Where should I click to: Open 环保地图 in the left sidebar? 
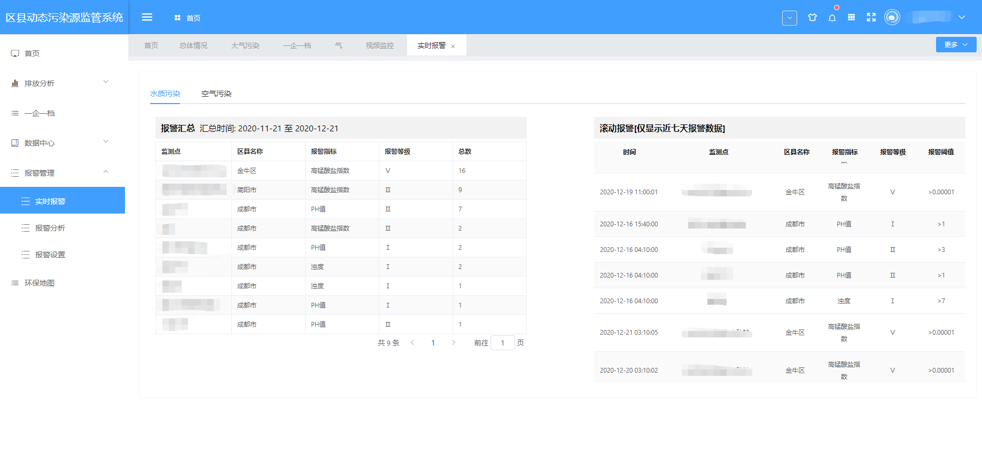click(x=64, y=283)
